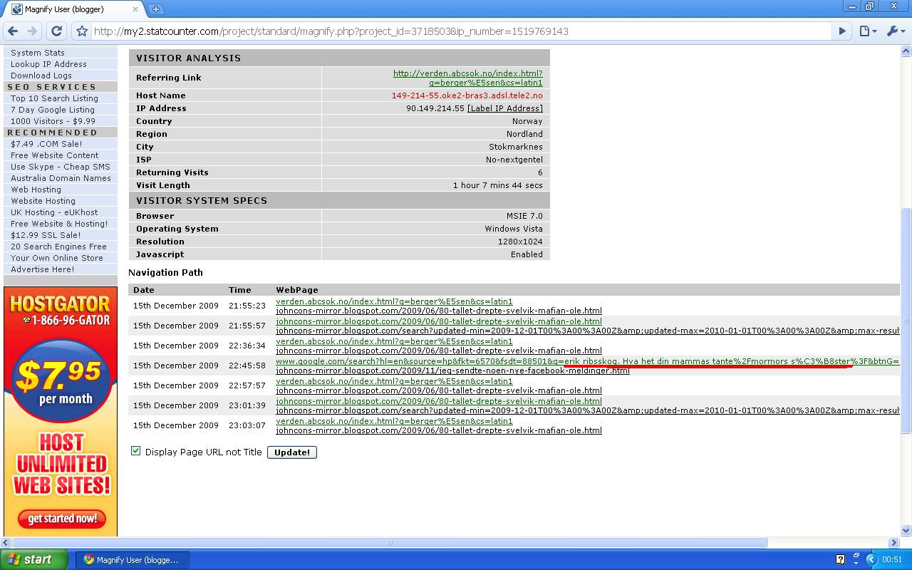912x570 pixels.
Task: Click the Go arrow beside the address bar
Action: 842,31
